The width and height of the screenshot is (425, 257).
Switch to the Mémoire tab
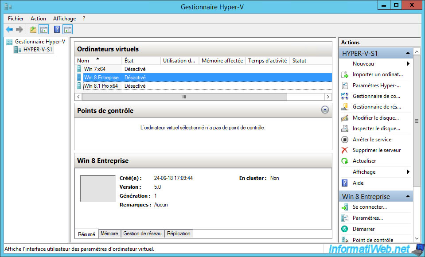[x=109, y=234]
